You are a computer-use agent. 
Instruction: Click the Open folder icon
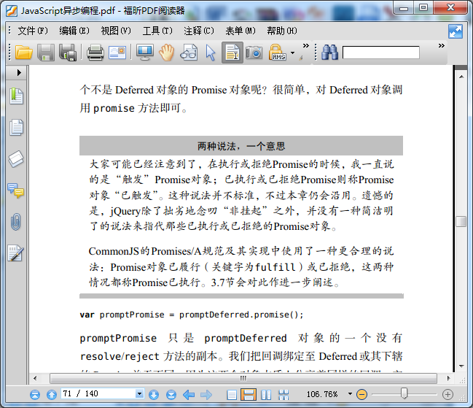(x=23, y=53)
